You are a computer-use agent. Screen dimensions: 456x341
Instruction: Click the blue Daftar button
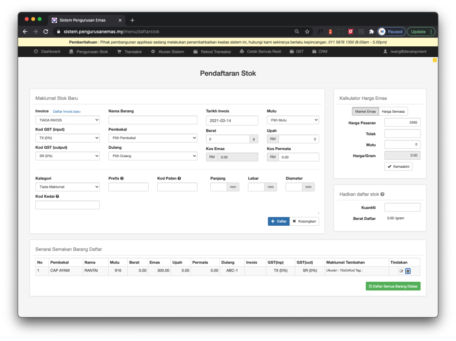(278, 221)
